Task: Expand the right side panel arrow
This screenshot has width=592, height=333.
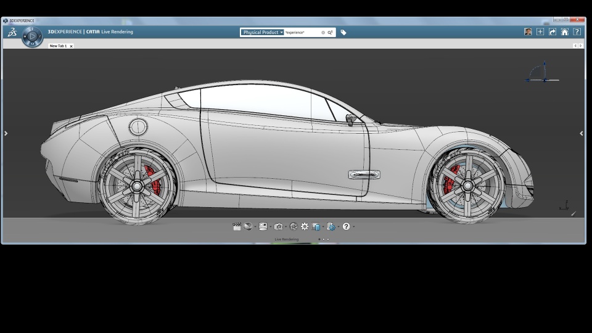Action: (x=581, y=133)
